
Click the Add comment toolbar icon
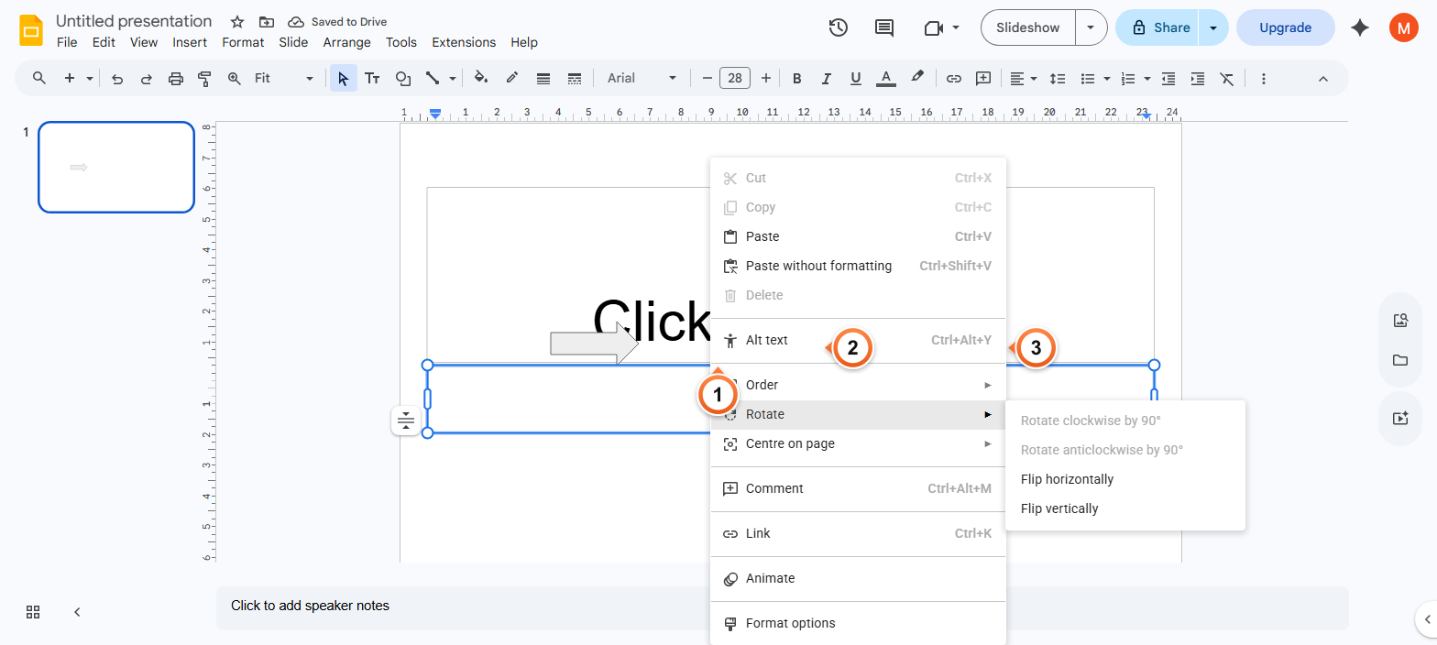pyautogui.click(x=983, y=79)
